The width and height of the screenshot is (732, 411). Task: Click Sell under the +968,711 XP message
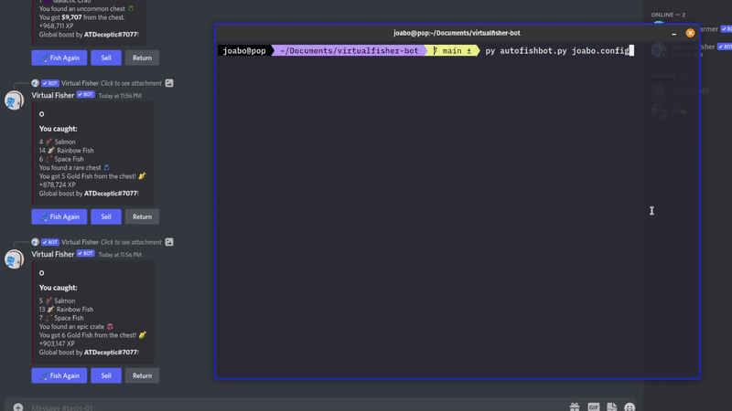pos(106,58)
